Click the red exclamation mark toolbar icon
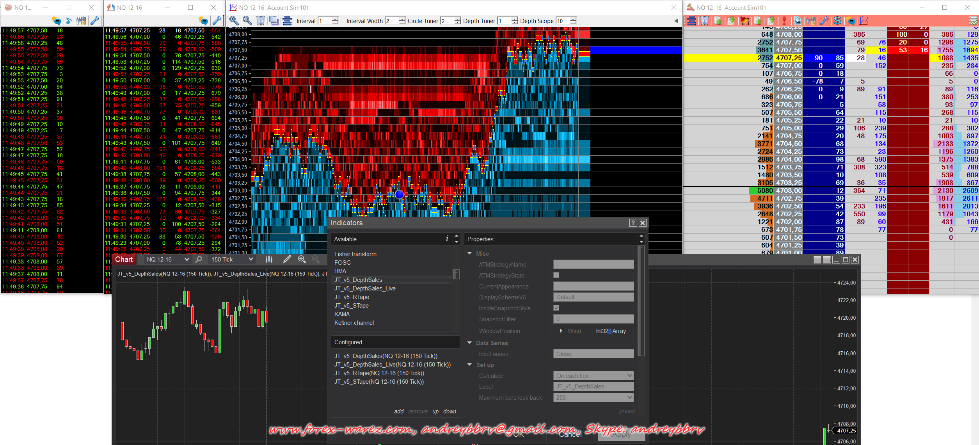The image size is (979, 445). pos(784,21)
